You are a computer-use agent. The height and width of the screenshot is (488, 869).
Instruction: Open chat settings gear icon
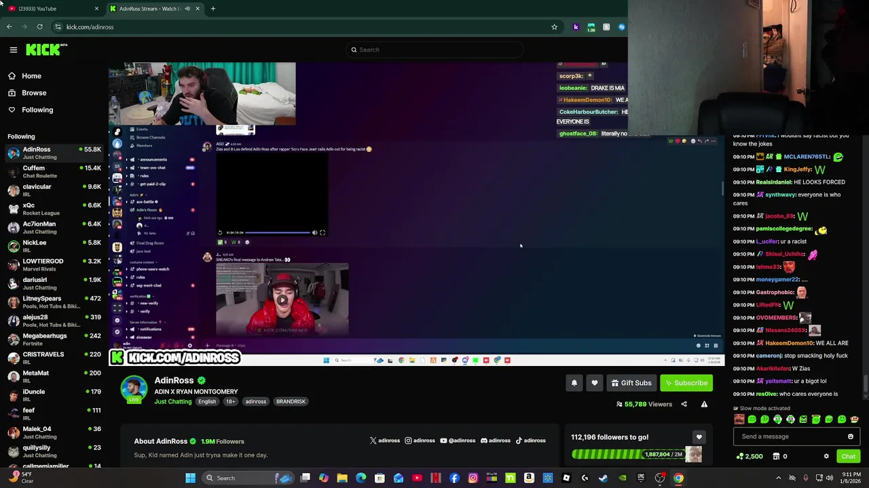tap(826, 457)
